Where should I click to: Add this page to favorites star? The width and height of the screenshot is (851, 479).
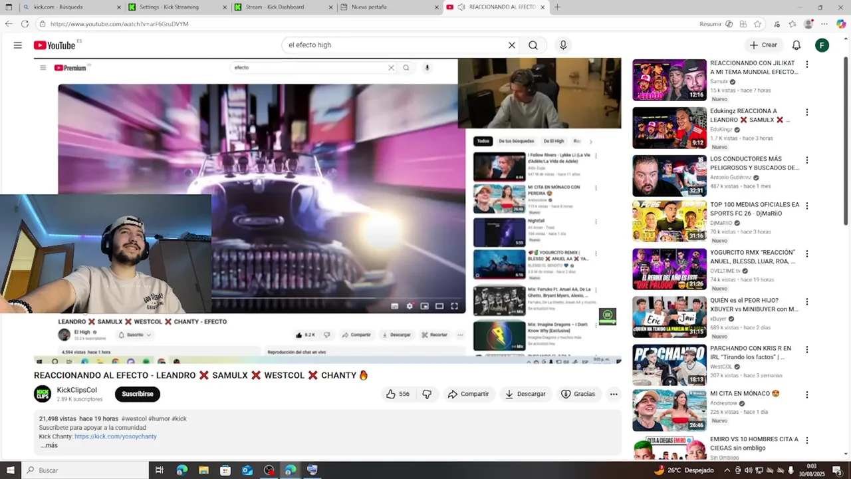[x=757, y=24]
